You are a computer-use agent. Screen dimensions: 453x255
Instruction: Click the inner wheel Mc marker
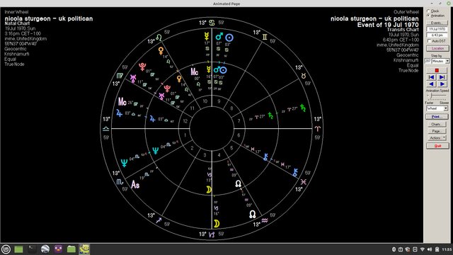point(194,72)
